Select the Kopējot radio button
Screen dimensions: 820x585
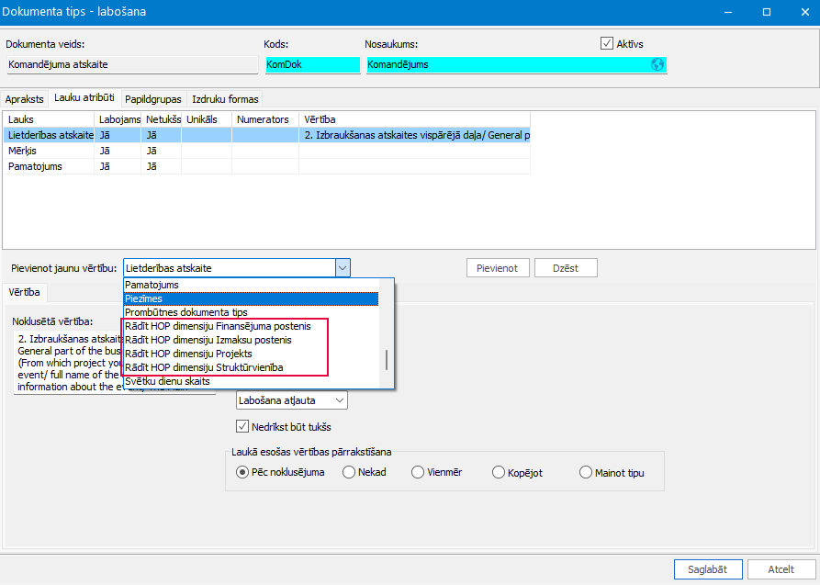[499, 473]
